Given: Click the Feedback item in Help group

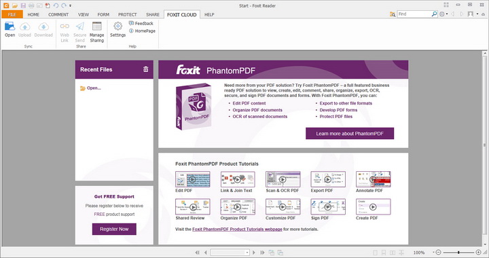Looking at the screenshot, I should coord(141,23).
